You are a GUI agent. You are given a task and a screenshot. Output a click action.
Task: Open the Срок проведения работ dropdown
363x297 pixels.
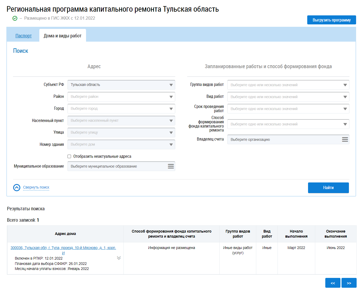(x=288, y=109)
